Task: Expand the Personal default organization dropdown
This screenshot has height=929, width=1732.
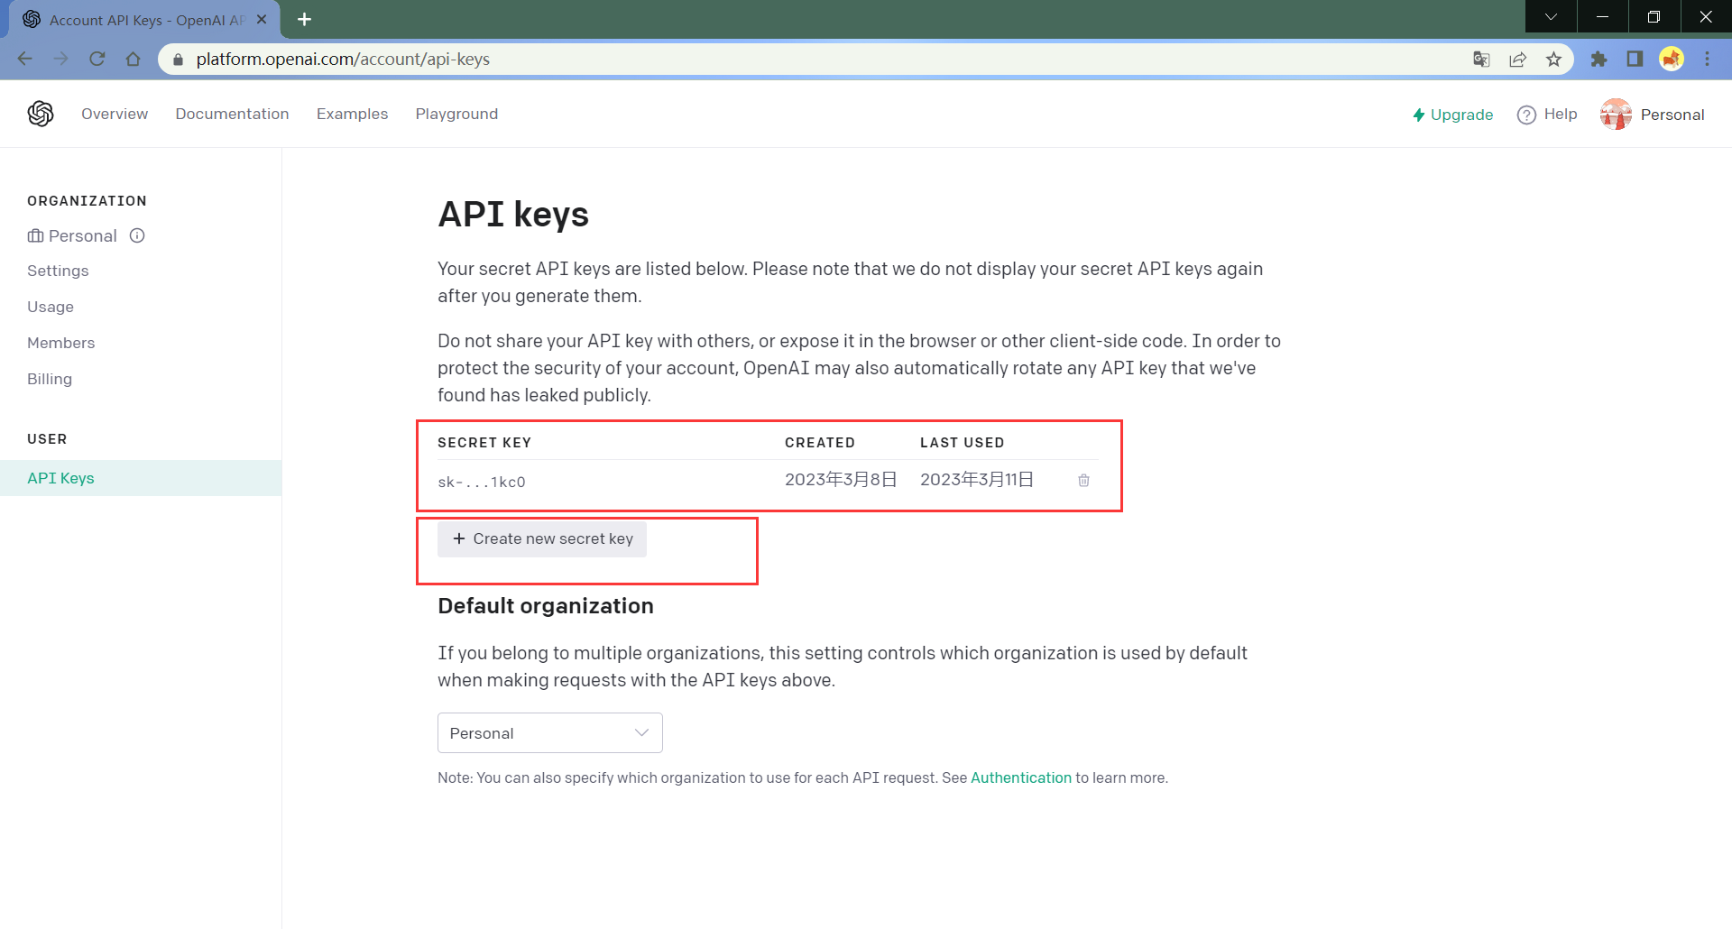Action: tap(550, 733)
